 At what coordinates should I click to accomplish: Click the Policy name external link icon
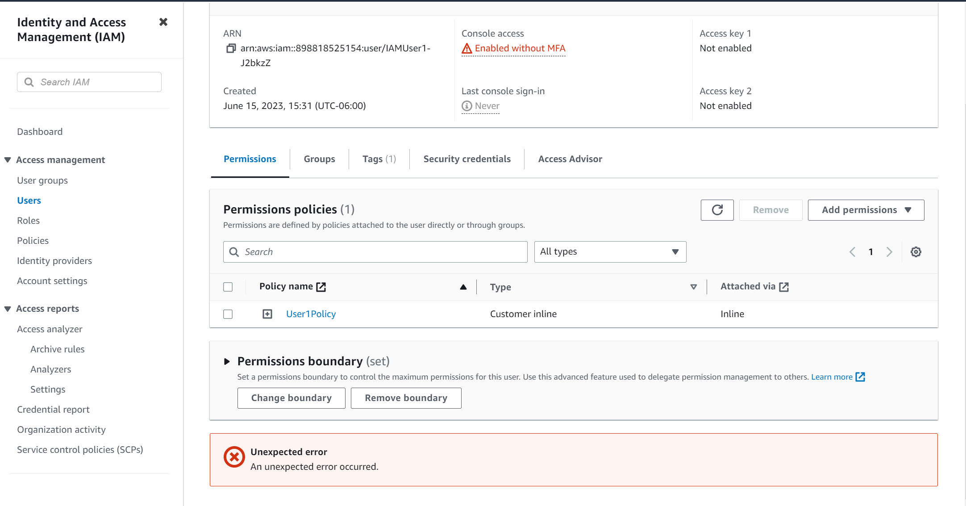coord(321,287)
